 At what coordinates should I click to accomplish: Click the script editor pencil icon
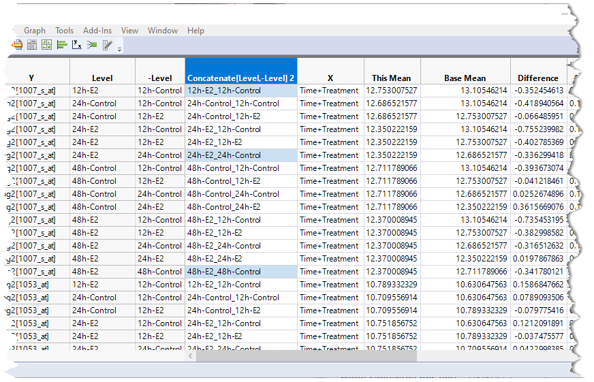coord(107,45)
